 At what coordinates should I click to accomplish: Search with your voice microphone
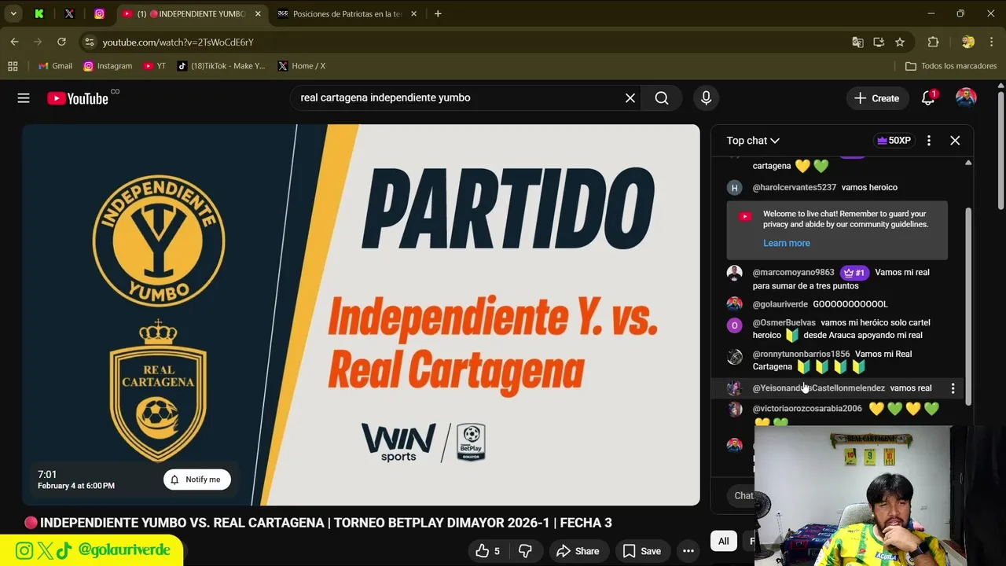click(706, 98)
